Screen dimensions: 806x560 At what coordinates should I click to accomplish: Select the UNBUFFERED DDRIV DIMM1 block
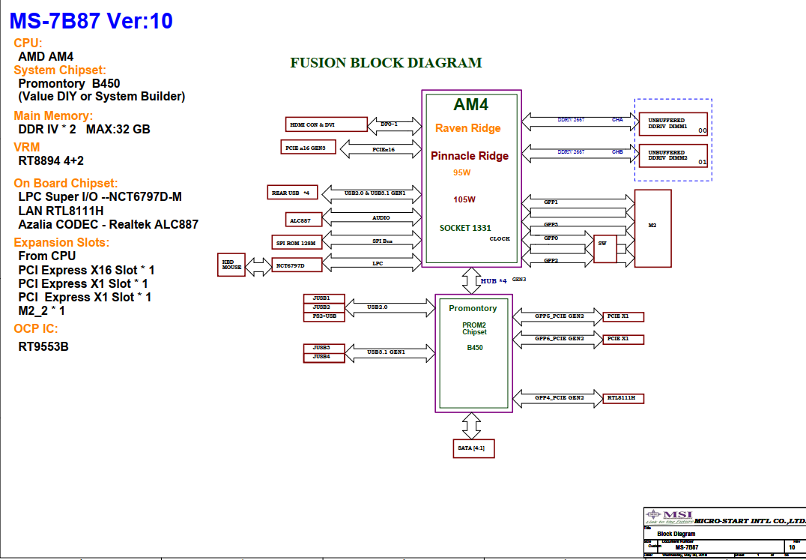pyautogui.click(x=673, y=124)
